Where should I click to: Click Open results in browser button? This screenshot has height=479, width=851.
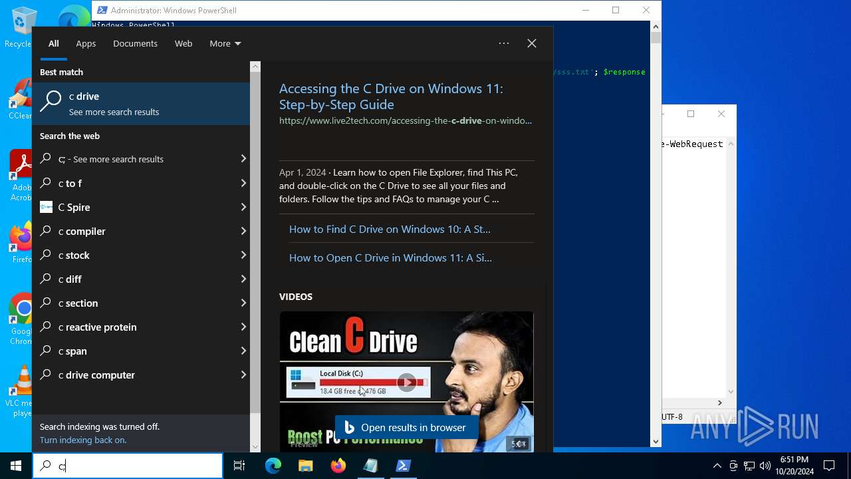click(x=406, y=428)
